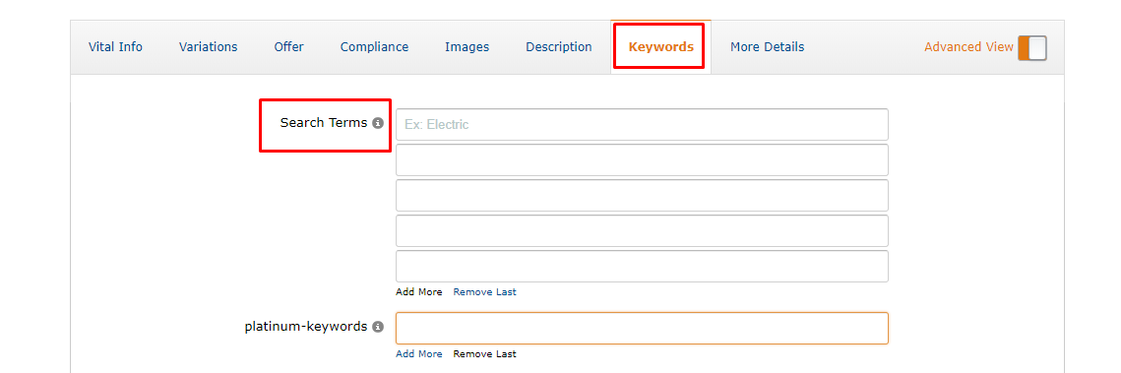The image size is (1121, 373).
Task: Click Remove Last under Search Terms
Action: pos(485,291)
